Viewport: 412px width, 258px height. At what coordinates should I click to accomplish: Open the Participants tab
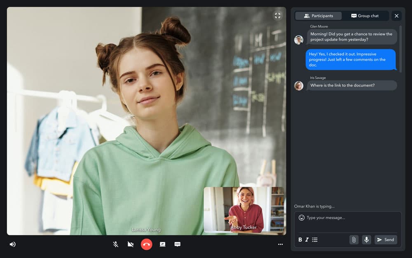[318, 16]
